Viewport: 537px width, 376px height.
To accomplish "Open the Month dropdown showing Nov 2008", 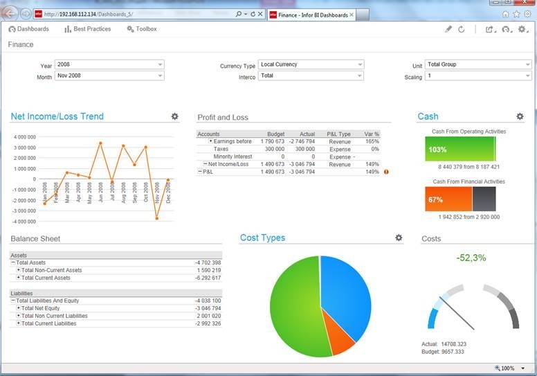I will coord(109,75).
